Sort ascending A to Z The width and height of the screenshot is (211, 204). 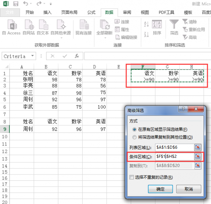pyautogui.click(x=146, y=24)
